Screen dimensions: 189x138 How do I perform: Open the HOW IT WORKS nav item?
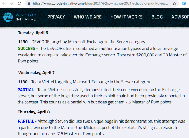coord(127,17)
